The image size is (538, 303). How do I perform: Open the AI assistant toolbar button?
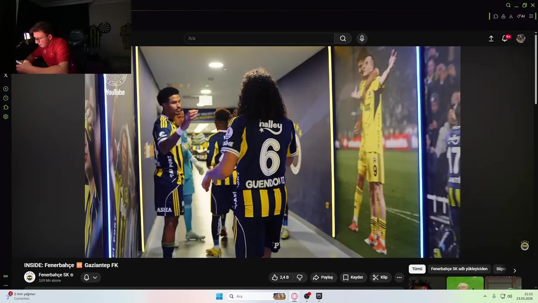click(521, 16)
